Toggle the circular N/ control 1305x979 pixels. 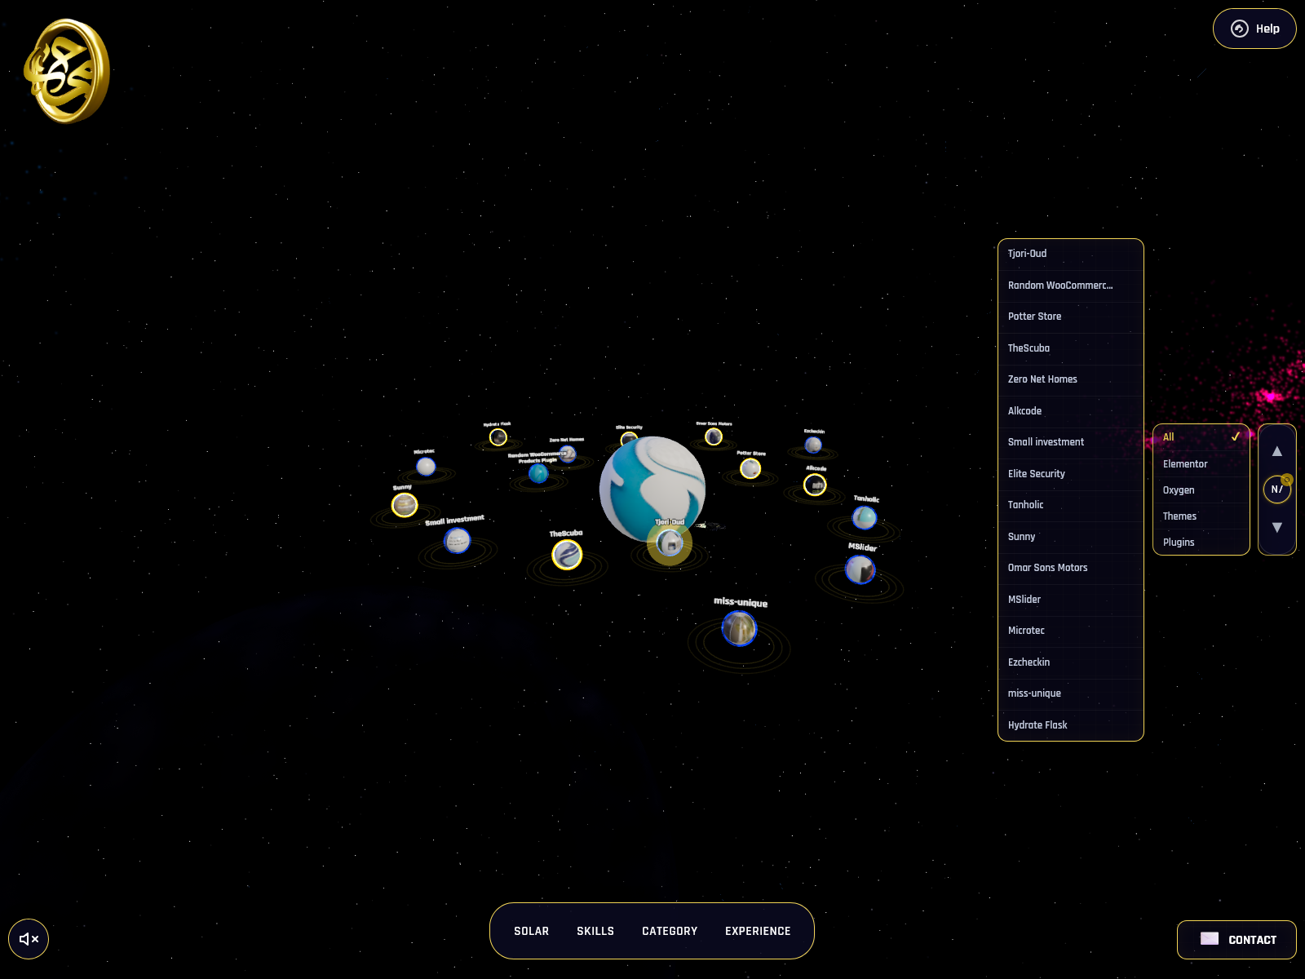[x=1277, y=489]
